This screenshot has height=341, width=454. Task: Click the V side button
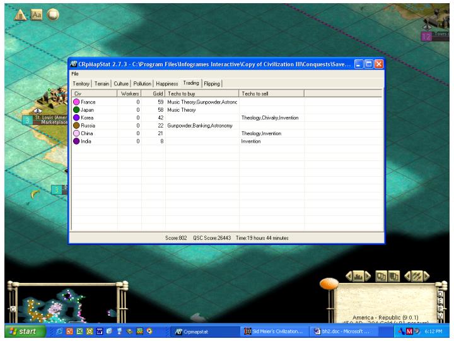(440, 316)
